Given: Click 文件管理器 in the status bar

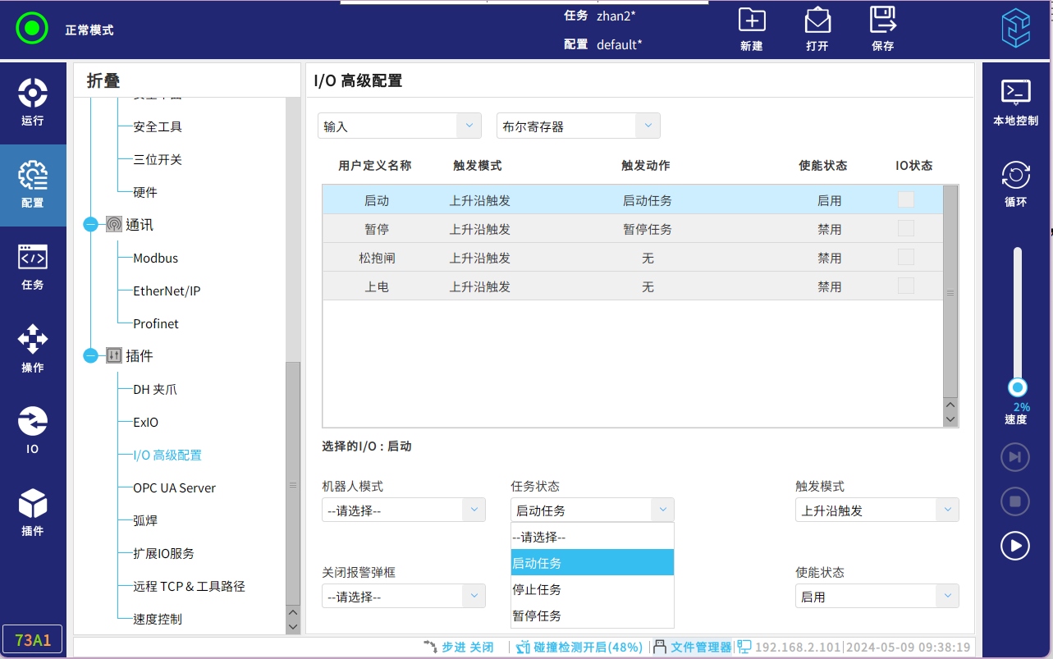Looking at the screenshot, I should pyautogui.click(x=699, y=647).
